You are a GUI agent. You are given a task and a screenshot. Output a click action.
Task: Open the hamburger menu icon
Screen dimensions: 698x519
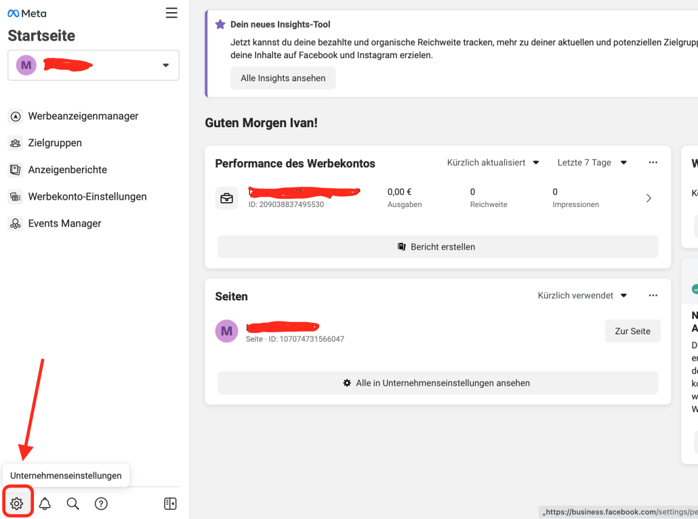[x=171, y=13]
